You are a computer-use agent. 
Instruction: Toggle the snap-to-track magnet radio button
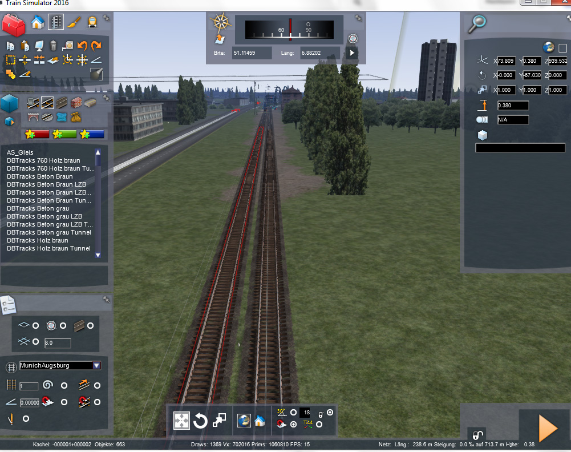(x=97, y=402)
